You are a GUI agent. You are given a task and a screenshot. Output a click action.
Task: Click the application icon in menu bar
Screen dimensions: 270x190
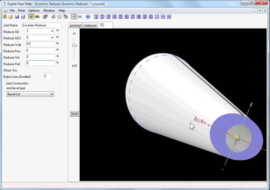point(6,11)
